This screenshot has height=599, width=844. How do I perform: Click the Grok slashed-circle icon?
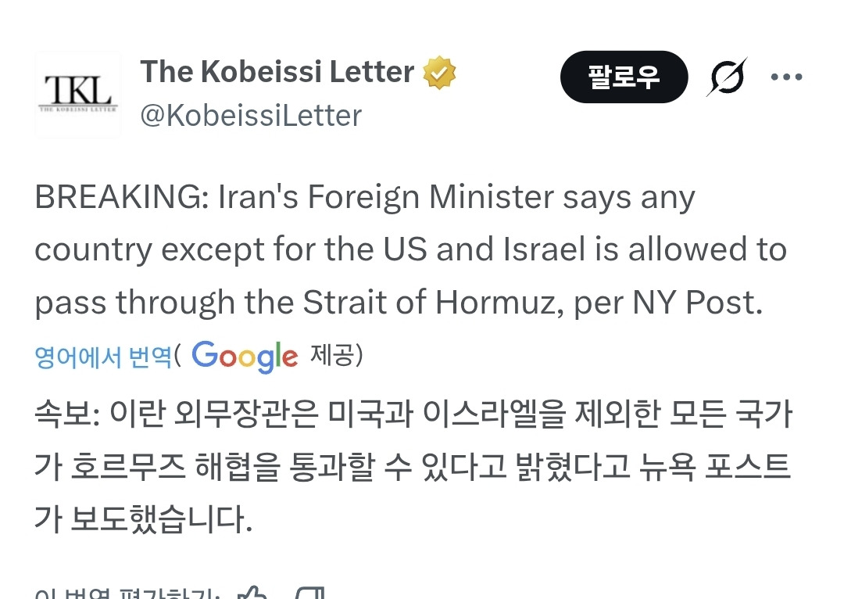727,77
